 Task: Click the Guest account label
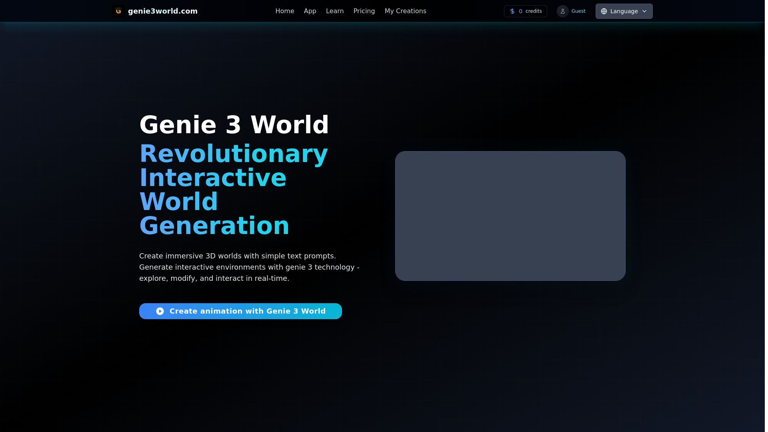578,11
